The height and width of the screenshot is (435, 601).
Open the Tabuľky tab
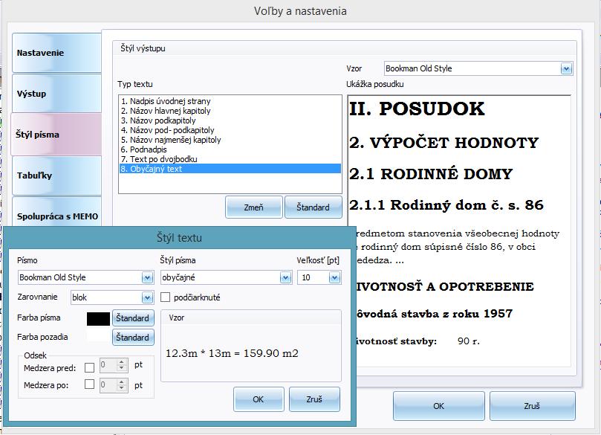pos(56,175)
